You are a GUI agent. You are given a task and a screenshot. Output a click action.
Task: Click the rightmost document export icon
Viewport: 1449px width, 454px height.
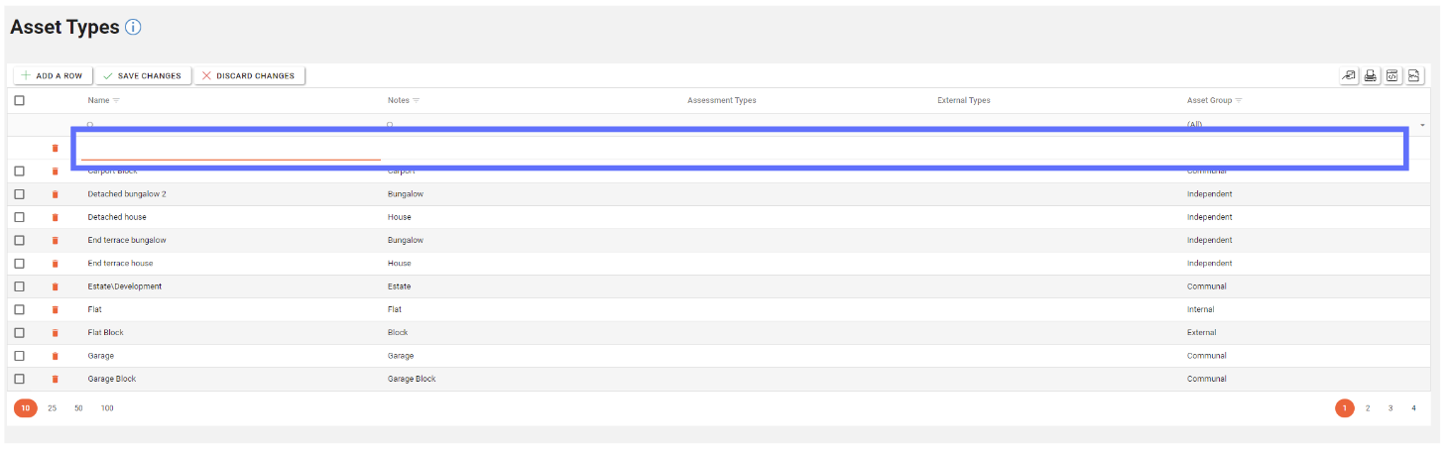1414,75
